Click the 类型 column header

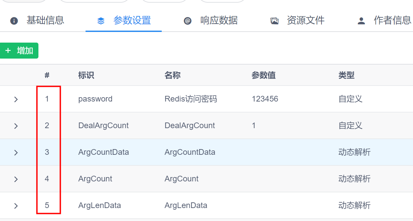pos(346,75)
